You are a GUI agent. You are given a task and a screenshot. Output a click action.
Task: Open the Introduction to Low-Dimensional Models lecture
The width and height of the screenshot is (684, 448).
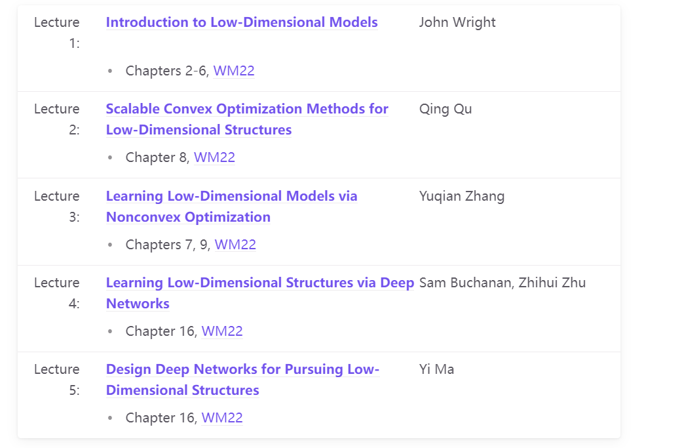(x=242, y=22)
